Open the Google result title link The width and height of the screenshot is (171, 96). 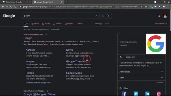28,38
